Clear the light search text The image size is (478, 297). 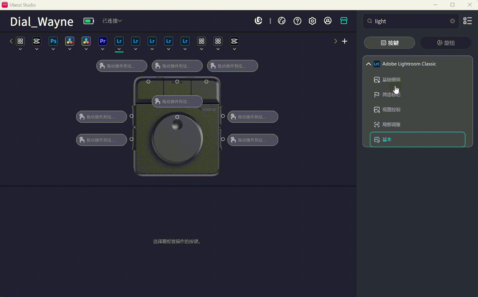(x=453, y=21)
